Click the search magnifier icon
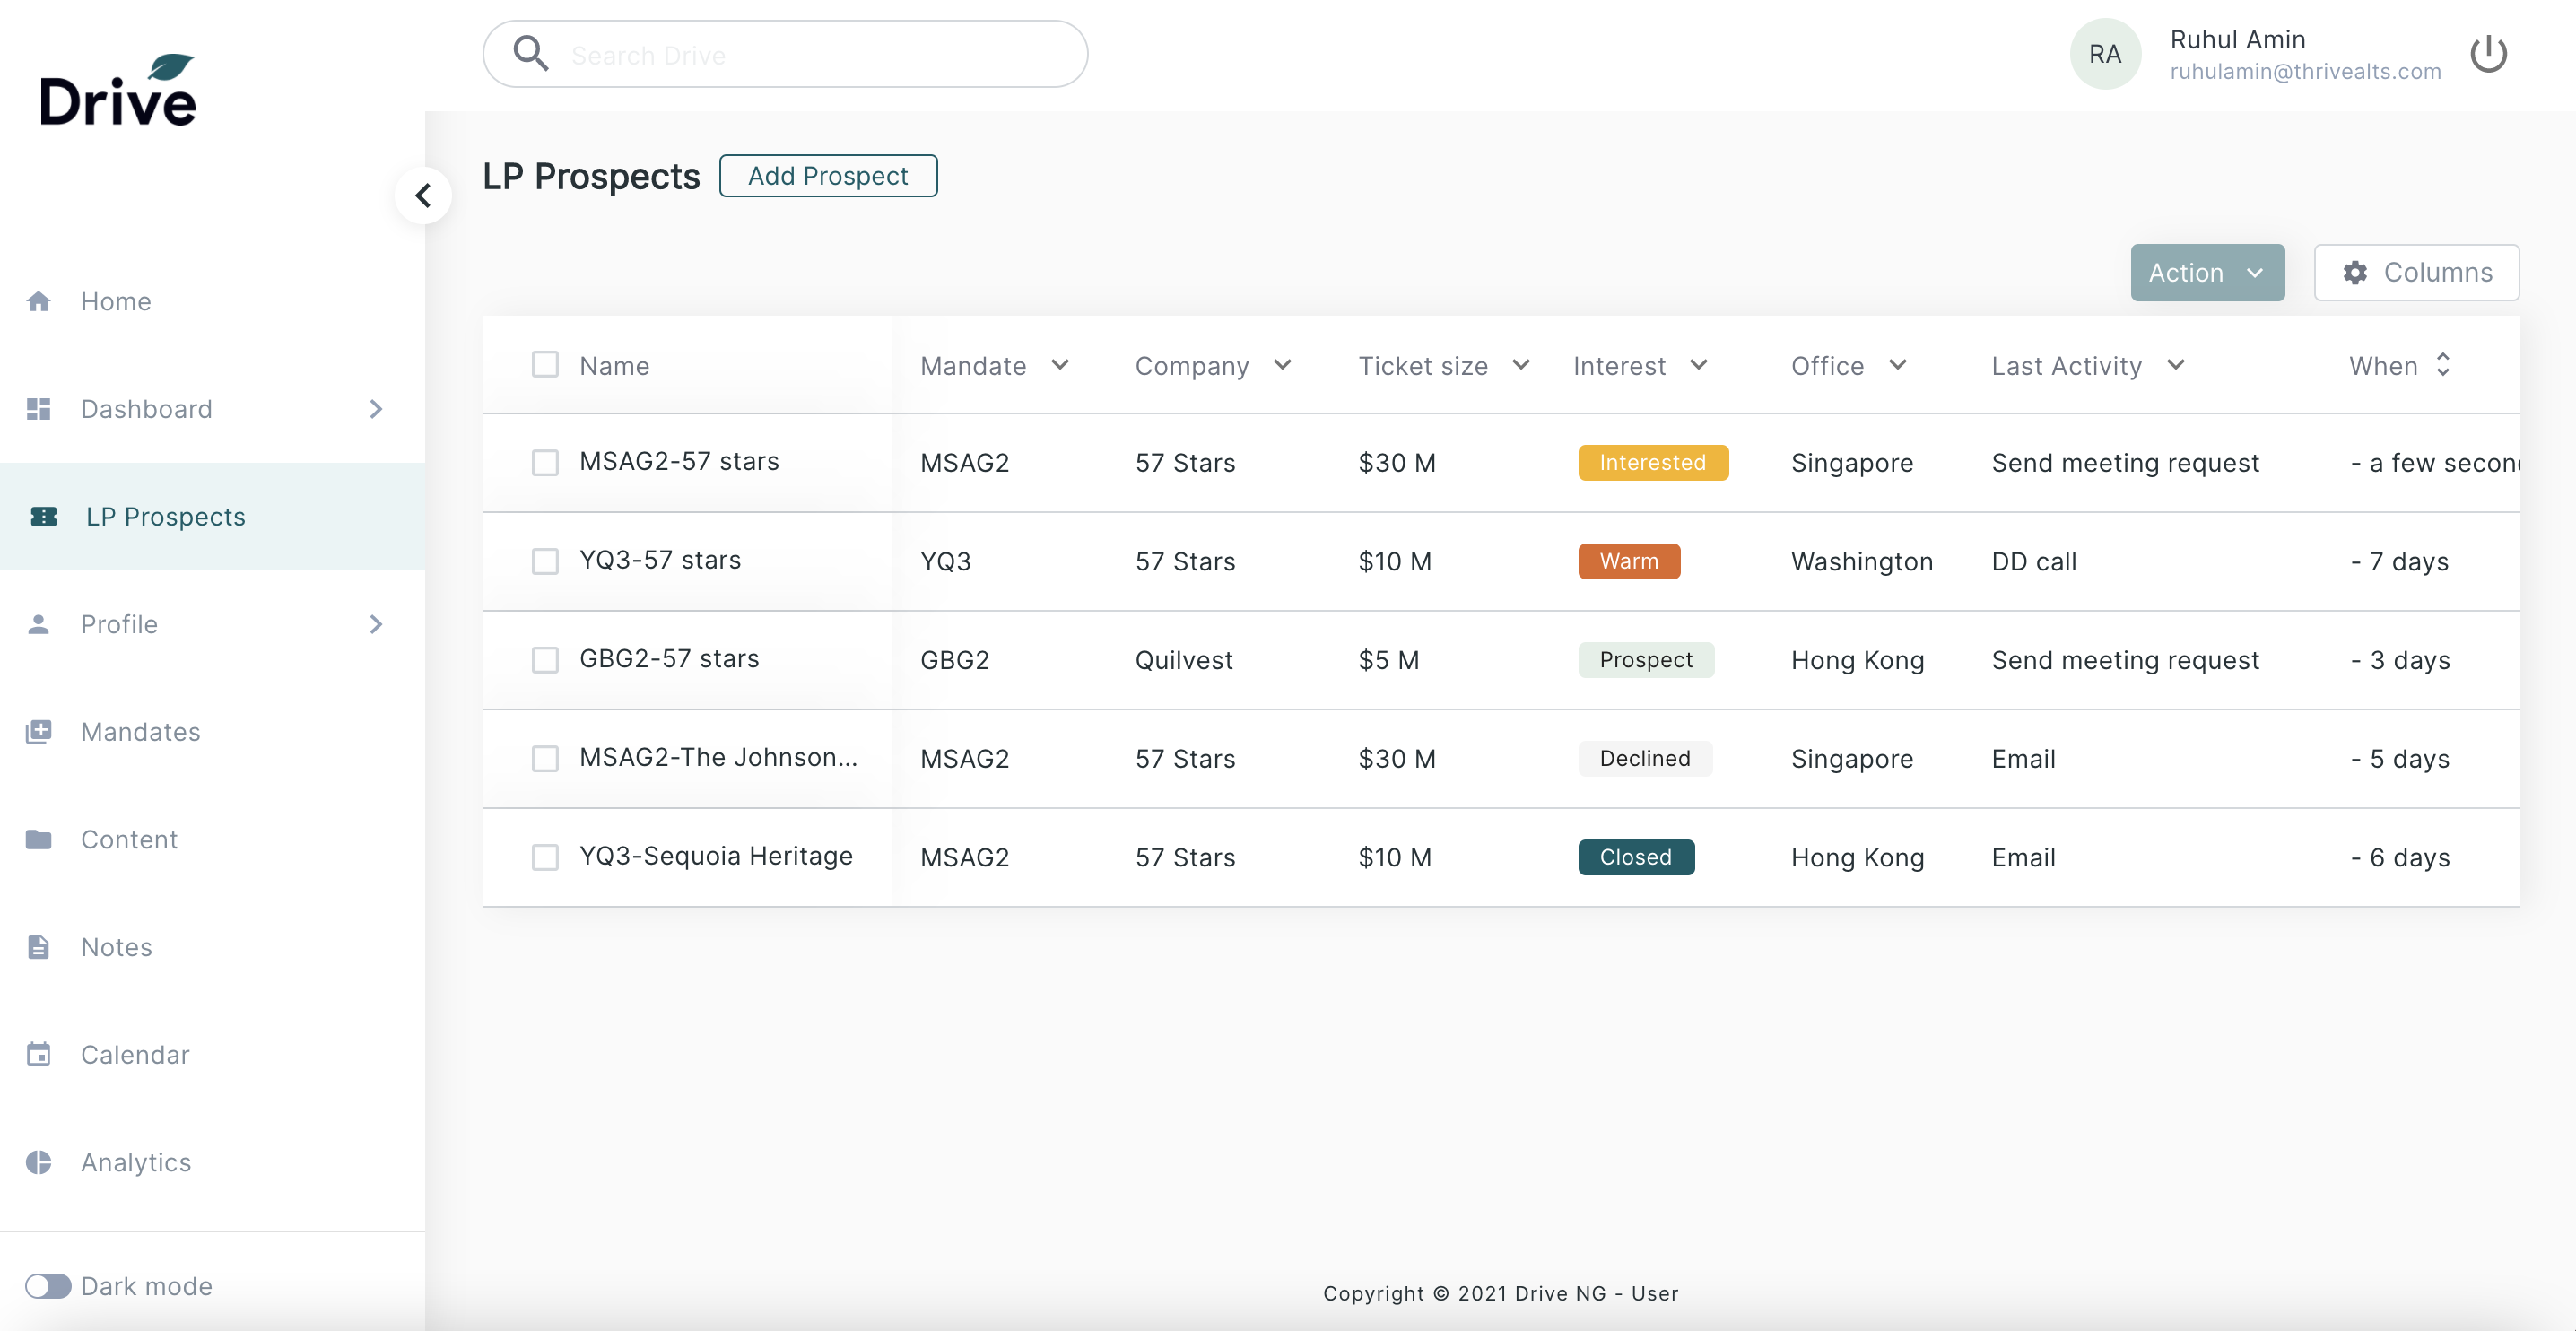Viewport: 2576px width, 1331px height. (530, 54)
